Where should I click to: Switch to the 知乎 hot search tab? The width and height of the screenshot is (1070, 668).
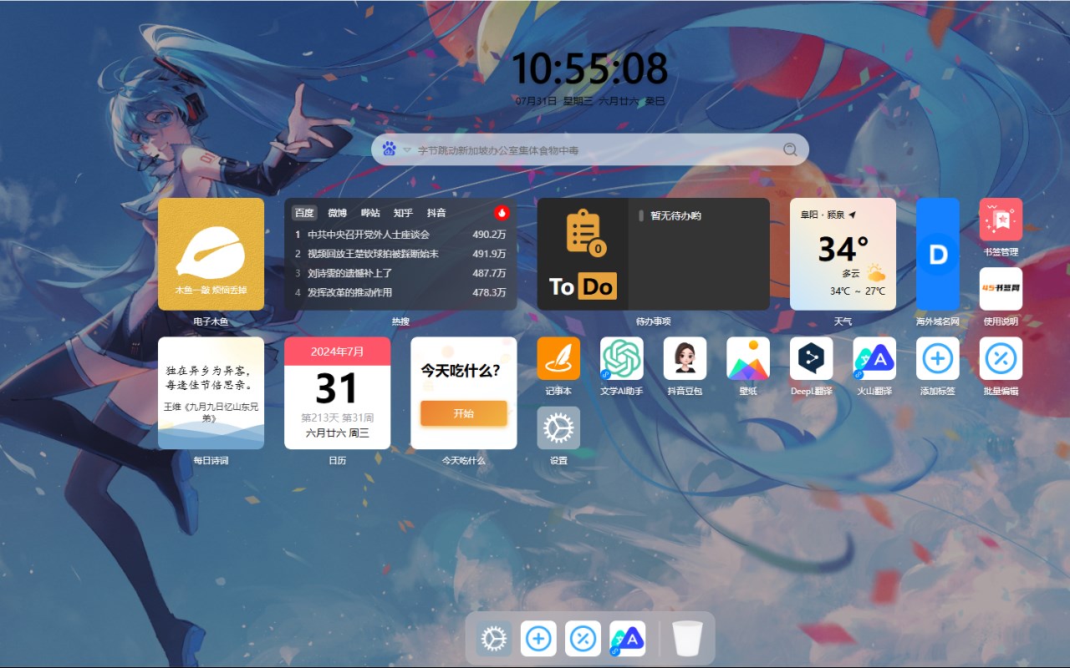coord(403,213)
